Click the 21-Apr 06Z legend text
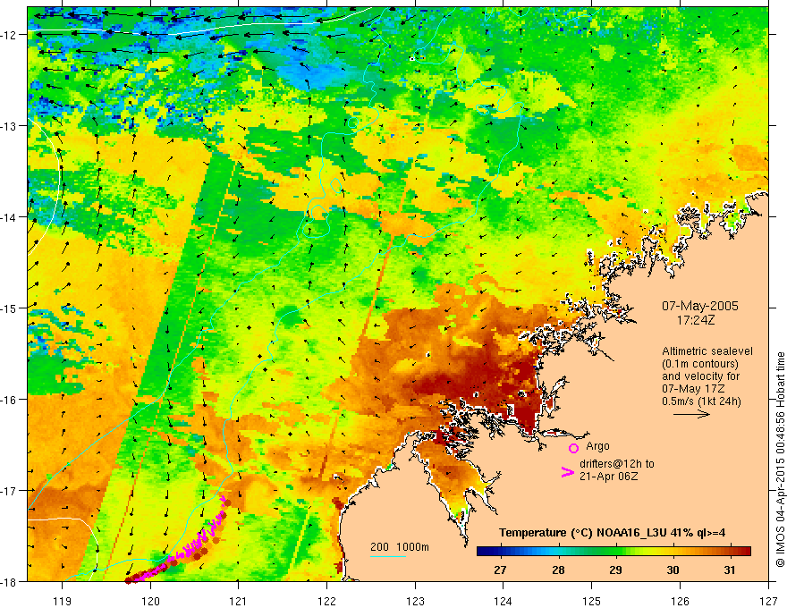This screenshot has width=787, height=608. coord(608,476)
